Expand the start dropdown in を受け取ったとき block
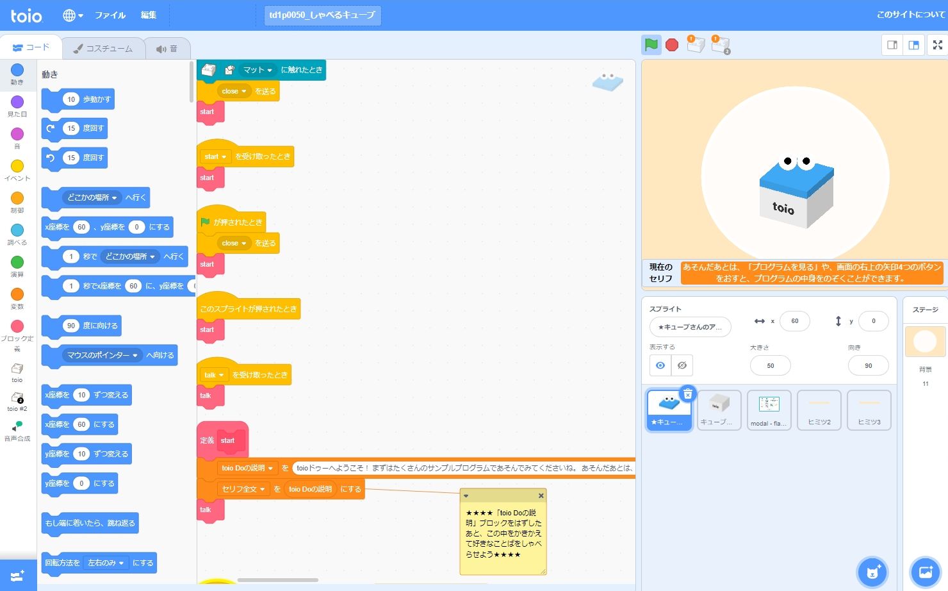This screenshot has height=591, width=948. 215,156
